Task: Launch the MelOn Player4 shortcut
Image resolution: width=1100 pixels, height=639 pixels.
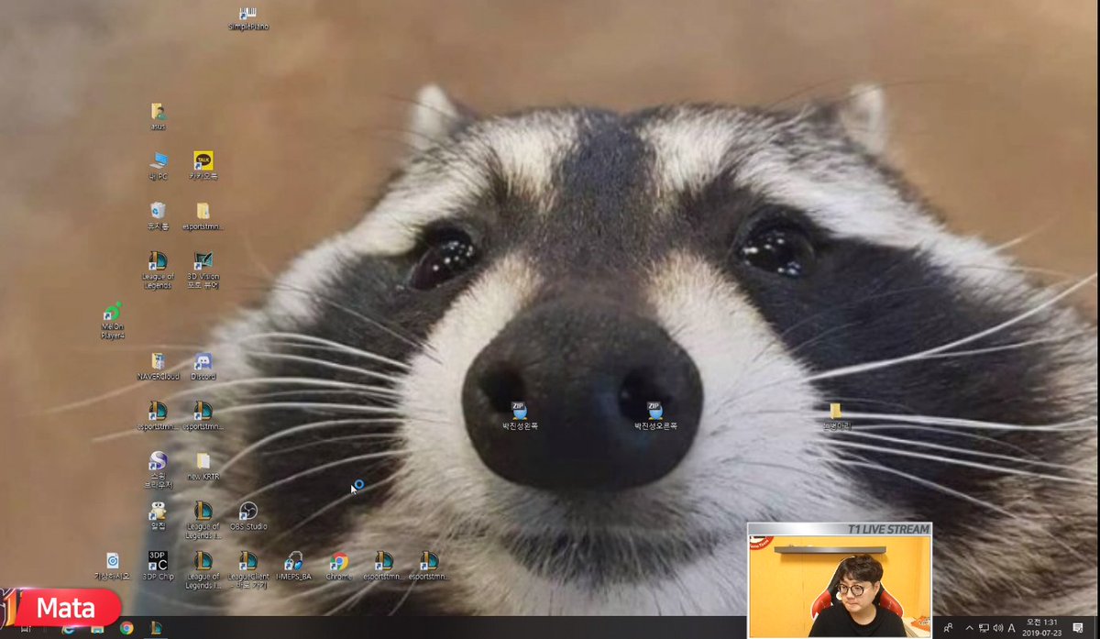Action: tap(112, 321)
